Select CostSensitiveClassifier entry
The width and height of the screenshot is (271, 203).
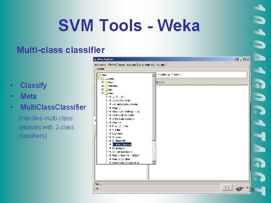click(123, 115)
